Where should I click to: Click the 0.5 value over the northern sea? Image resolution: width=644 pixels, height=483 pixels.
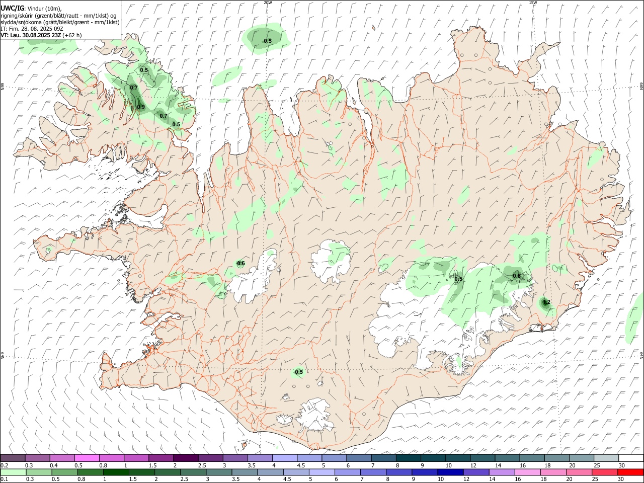[268, 41]
